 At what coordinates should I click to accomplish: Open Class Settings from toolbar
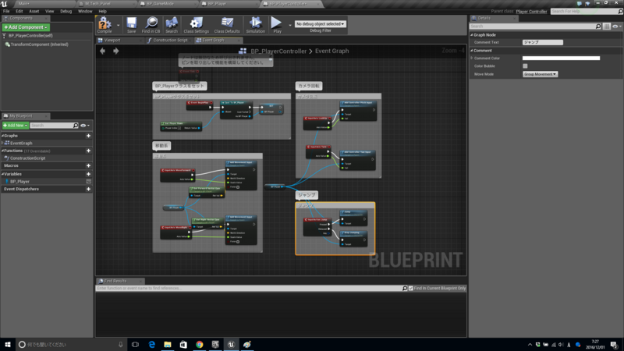[x=197, y=25]
